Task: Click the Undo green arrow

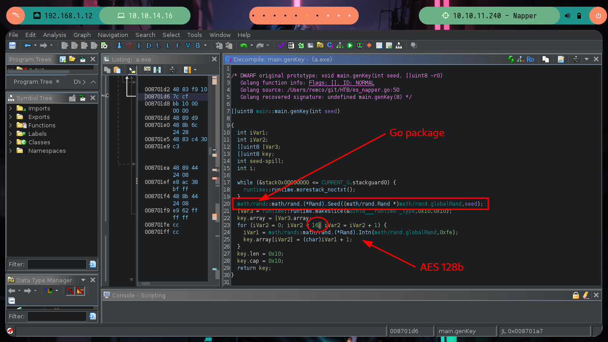Action: 243,45
